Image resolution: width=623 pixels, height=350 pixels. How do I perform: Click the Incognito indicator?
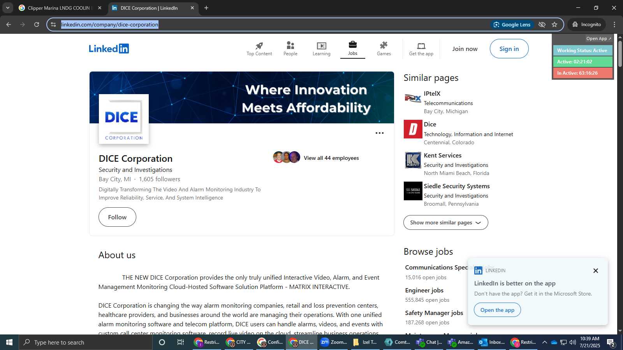[587, 24]
